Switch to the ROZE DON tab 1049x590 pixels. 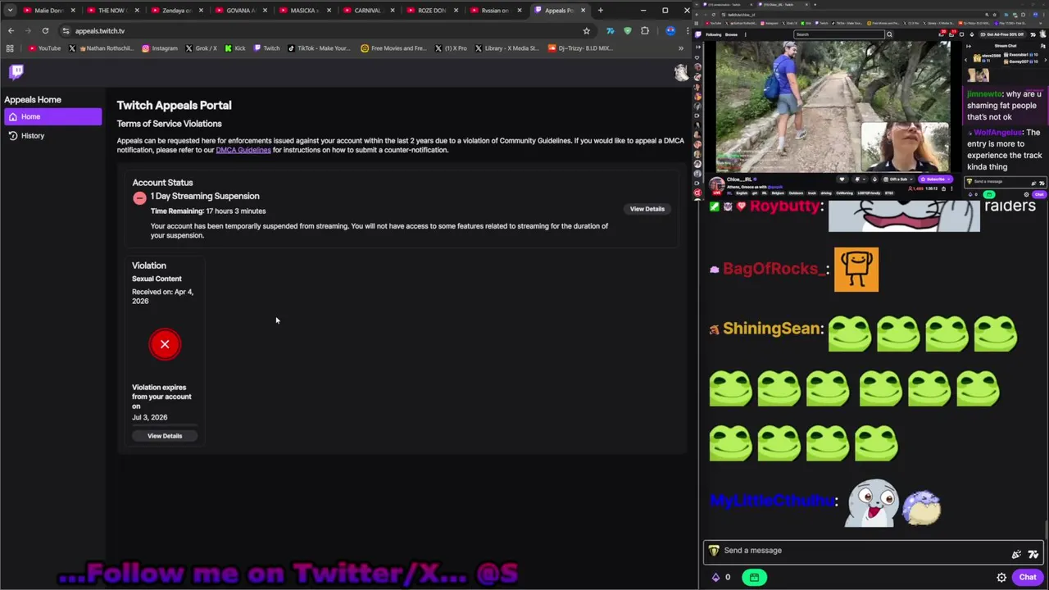(x=431, y=11)
